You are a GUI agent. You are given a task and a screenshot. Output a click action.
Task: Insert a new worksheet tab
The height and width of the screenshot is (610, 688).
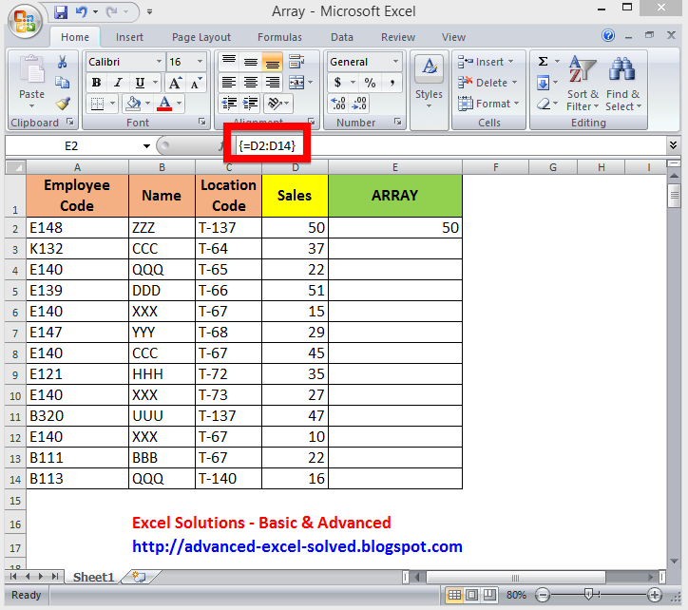[140, 577]
